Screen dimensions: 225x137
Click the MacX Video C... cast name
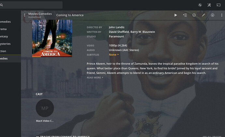tap(45, 121)
